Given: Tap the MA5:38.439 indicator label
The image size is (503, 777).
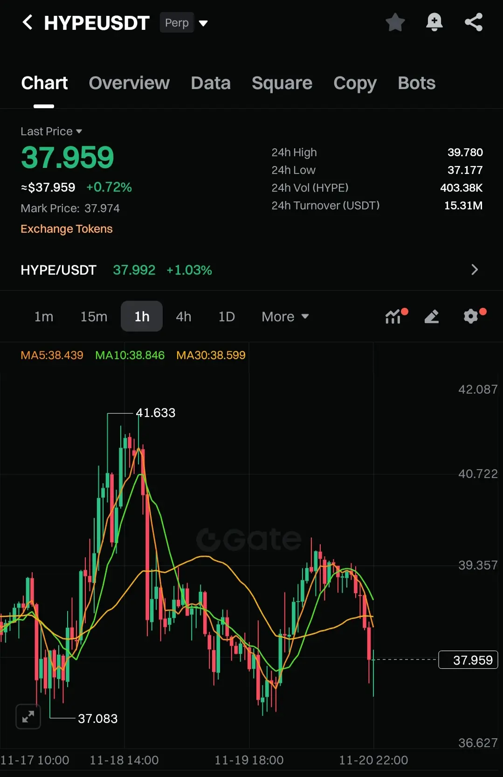Looking at the screenshot, I should 52,355.
